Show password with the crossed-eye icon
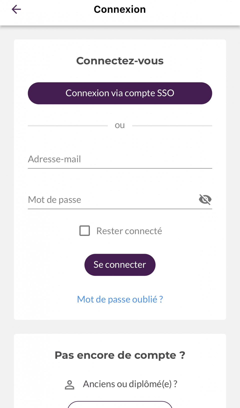This screenshot has width=240, height=408. [205, 199]
